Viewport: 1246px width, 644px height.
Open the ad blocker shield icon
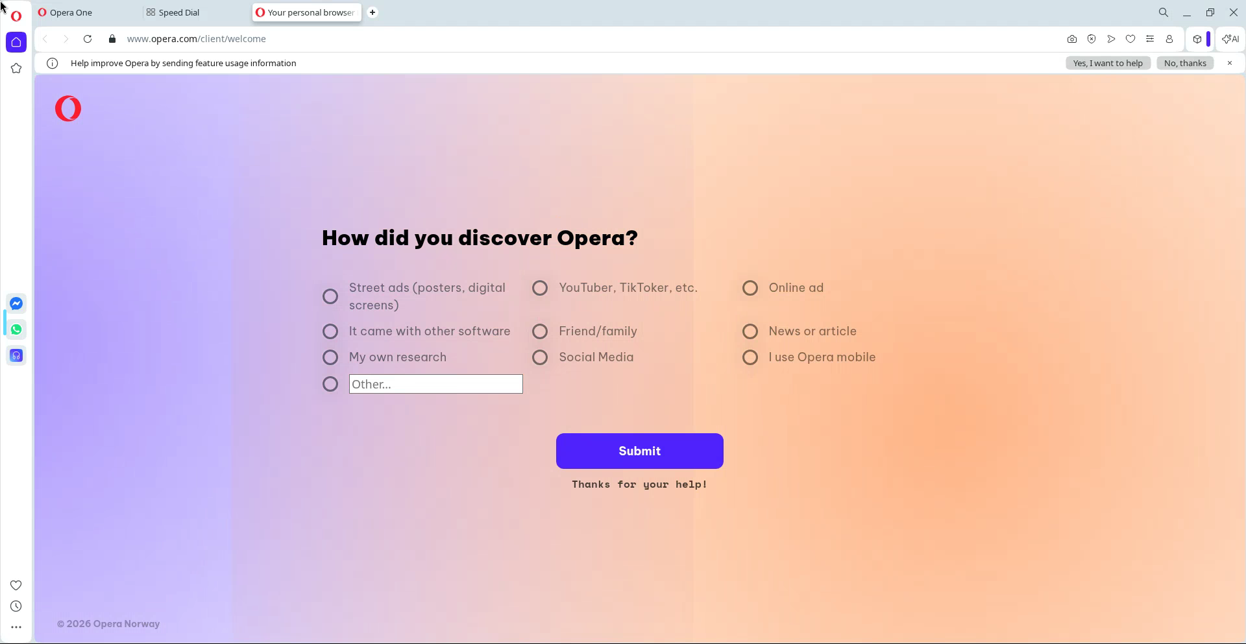(1092, 39)
